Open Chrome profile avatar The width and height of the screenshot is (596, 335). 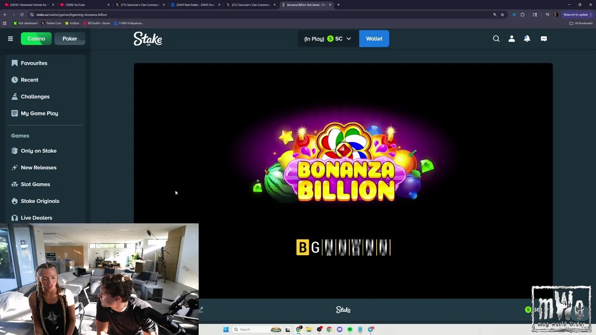(556, 14)
